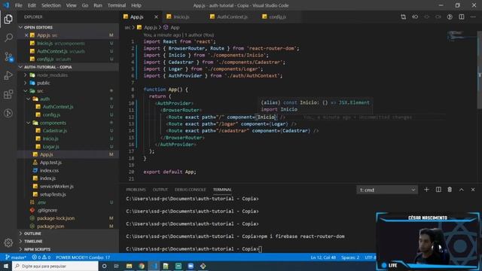
Task: Click the editor vertical scrollbar
Action: 479,69
